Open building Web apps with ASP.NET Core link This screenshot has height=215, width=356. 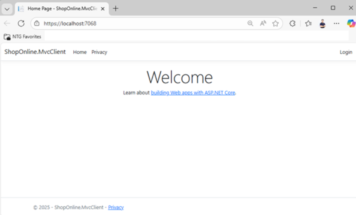click(x=193, y=93)
